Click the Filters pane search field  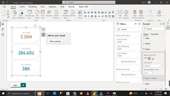point(128,29)
